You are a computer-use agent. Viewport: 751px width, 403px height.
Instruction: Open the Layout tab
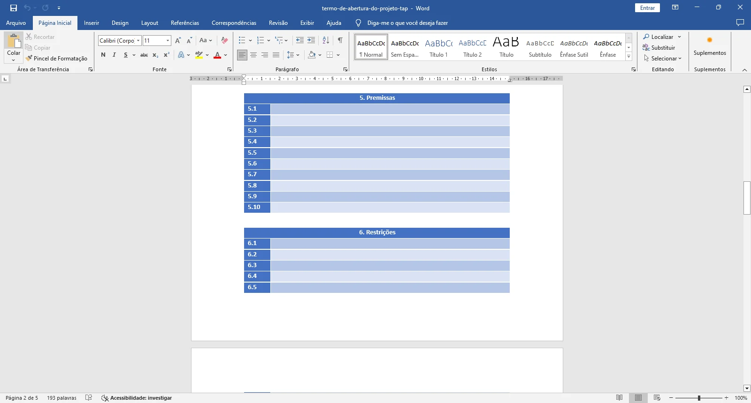click(149, 23)
